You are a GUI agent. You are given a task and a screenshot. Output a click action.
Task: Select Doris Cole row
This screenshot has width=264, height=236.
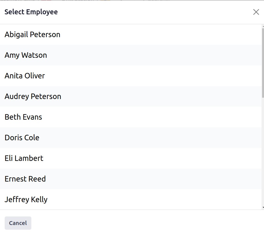coord(131,138)
